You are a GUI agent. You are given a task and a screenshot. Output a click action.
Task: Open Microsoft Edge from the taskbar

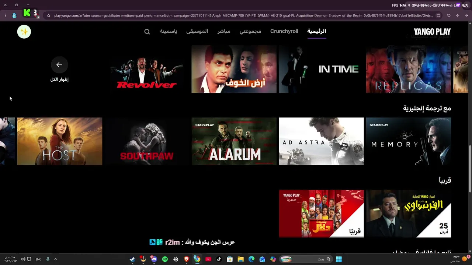[x=251, y=259]
